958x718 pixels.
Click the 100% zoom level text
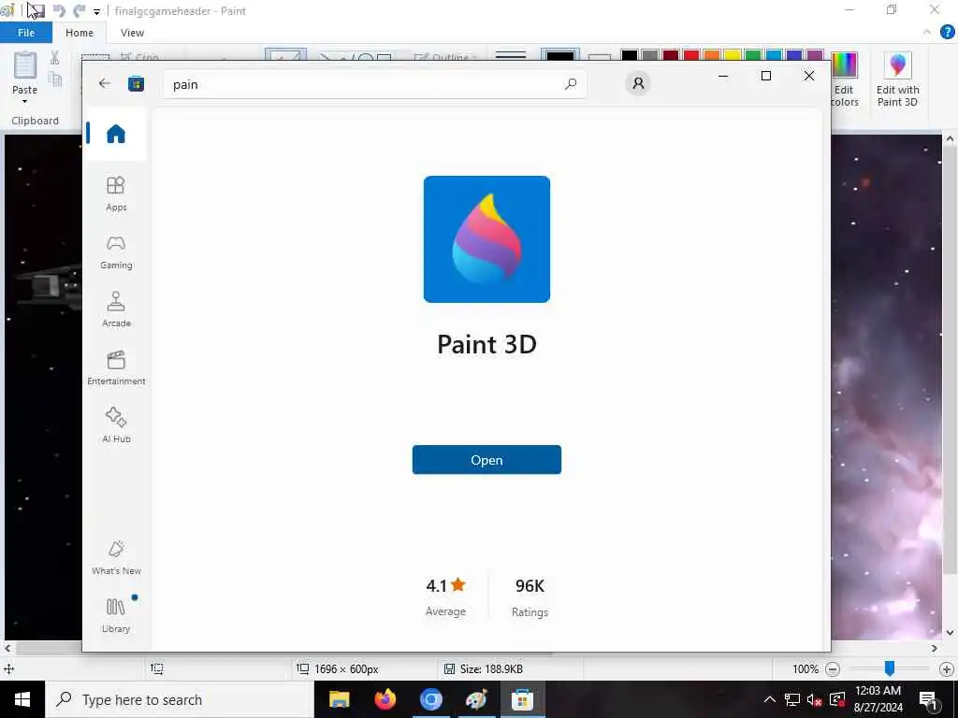[x=806, y=669]
